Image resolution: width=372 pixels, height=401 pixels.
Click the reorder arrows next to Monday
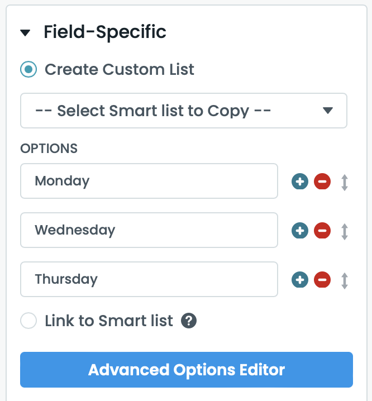[345, 182]
